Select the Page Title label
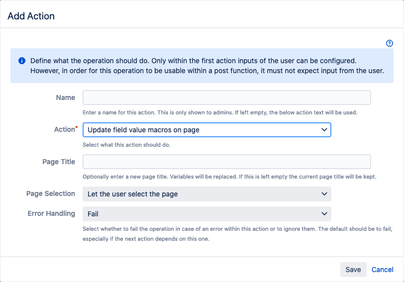 pyautogui.click(x=59, y=162)
